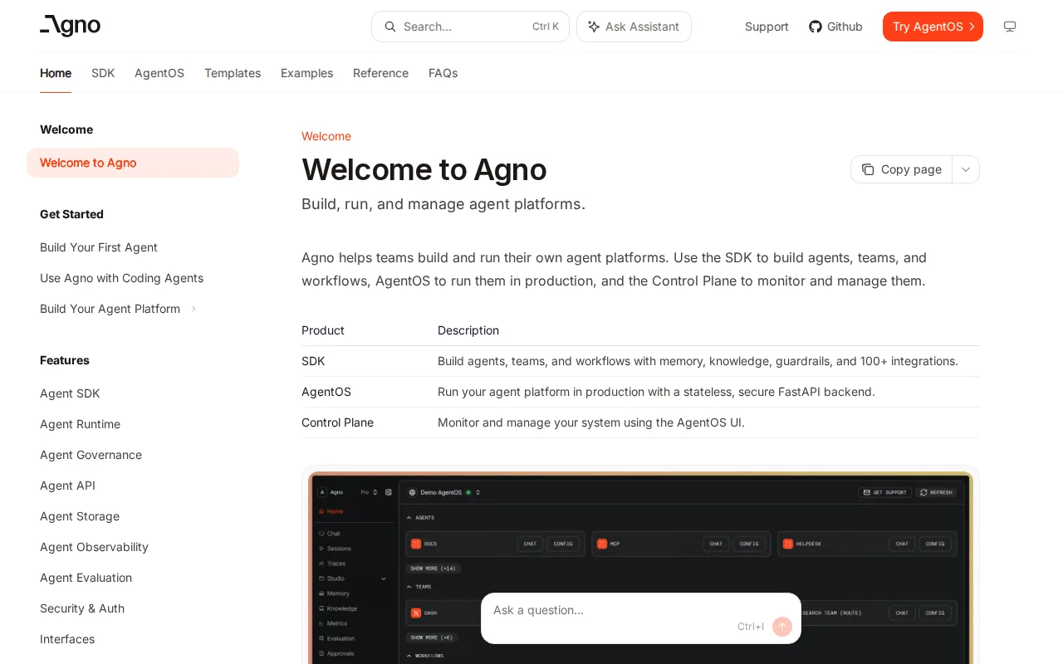Select the Examples tab

pyautogui.click(x=306, y=73)
